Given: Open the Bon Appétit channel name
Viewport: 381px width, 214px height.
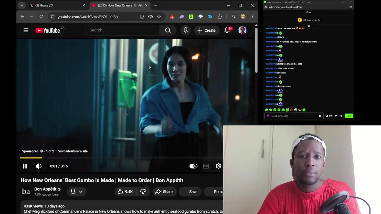Looking at the screenshot, I should (45, 189).
